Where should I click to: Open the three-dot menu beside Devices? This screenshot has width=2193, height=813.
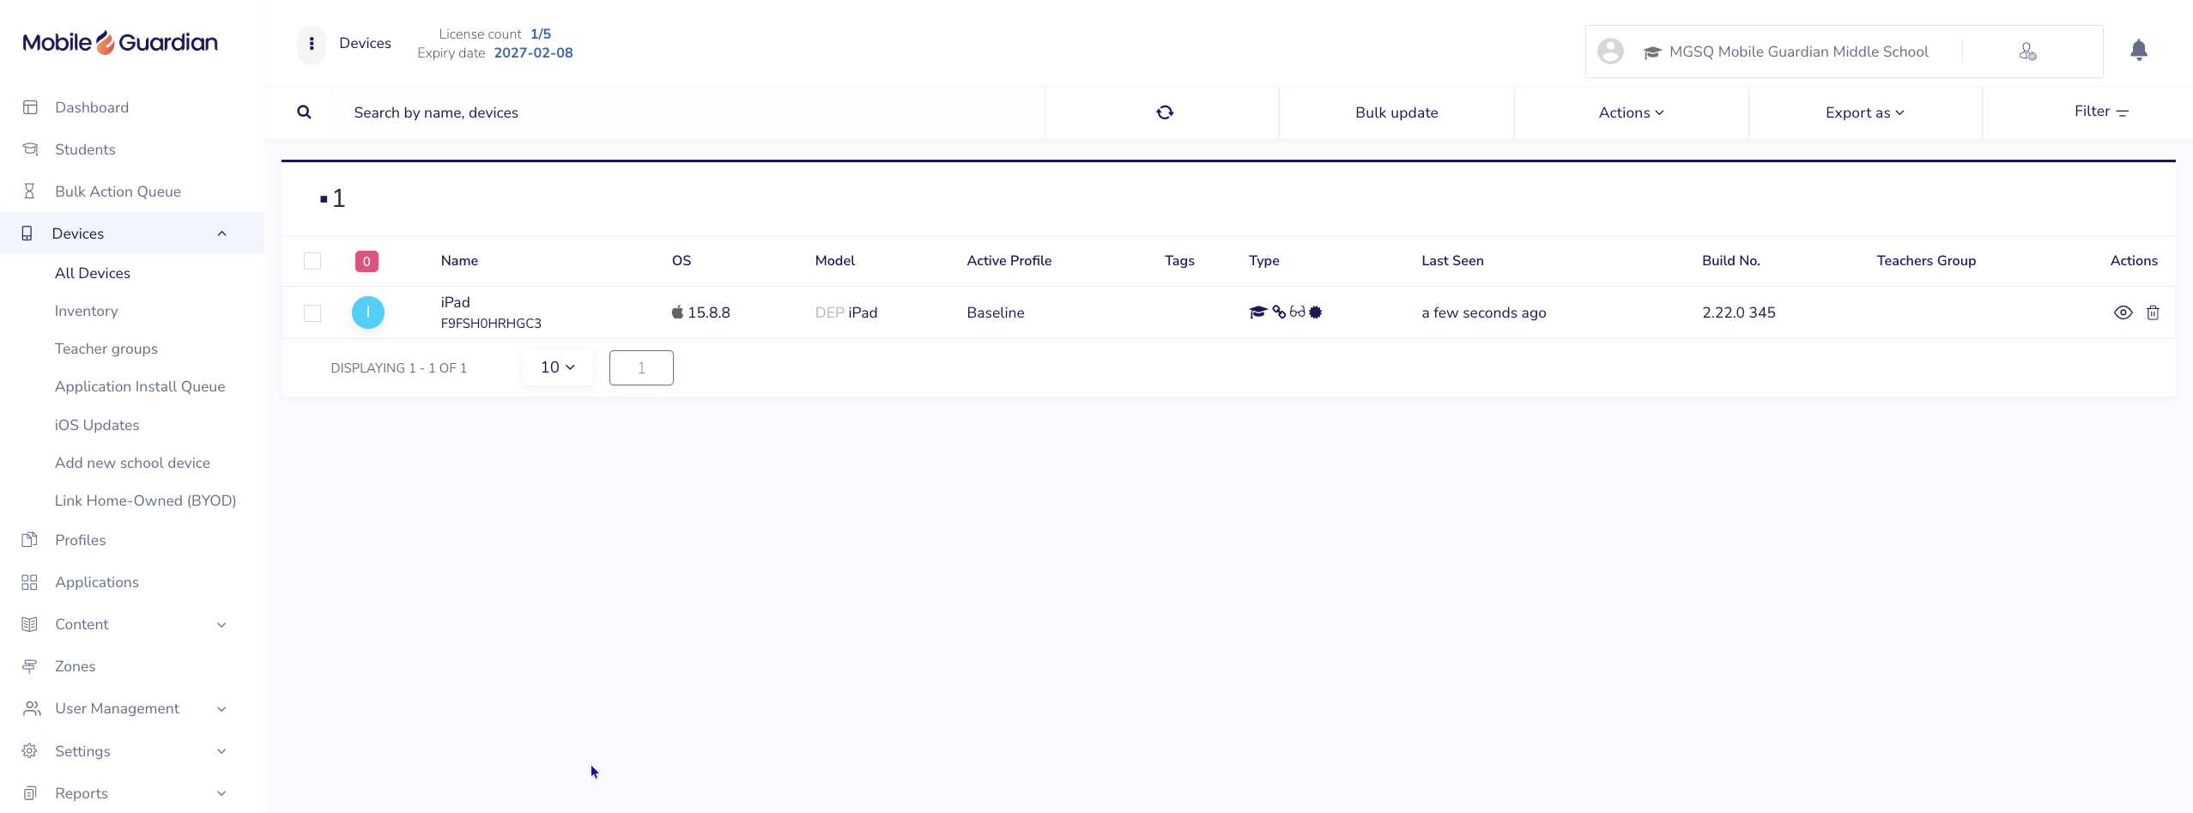312,44
